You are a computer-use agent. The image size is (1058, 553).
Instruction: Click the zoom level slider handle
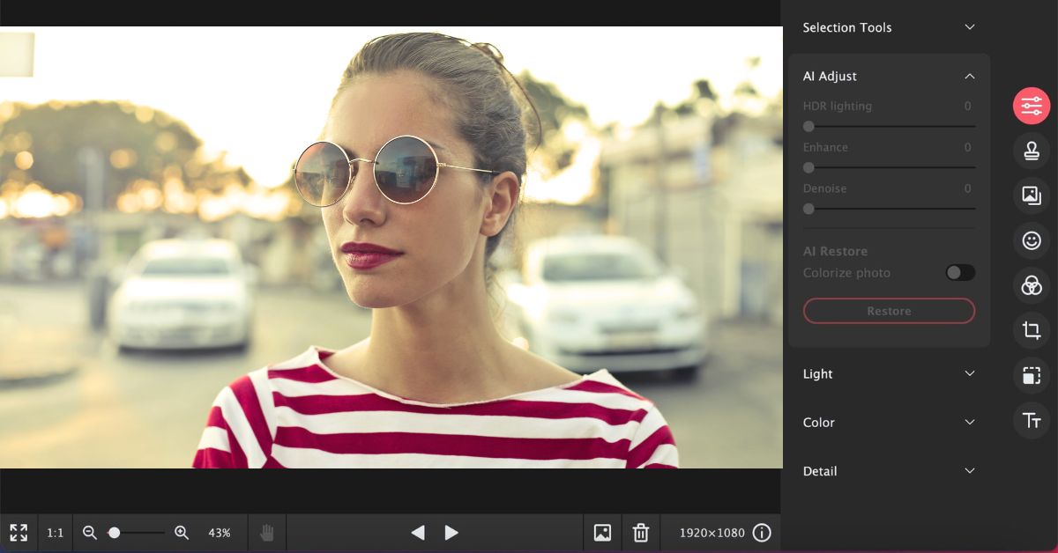pyautogui.click(x=114, y=533)
